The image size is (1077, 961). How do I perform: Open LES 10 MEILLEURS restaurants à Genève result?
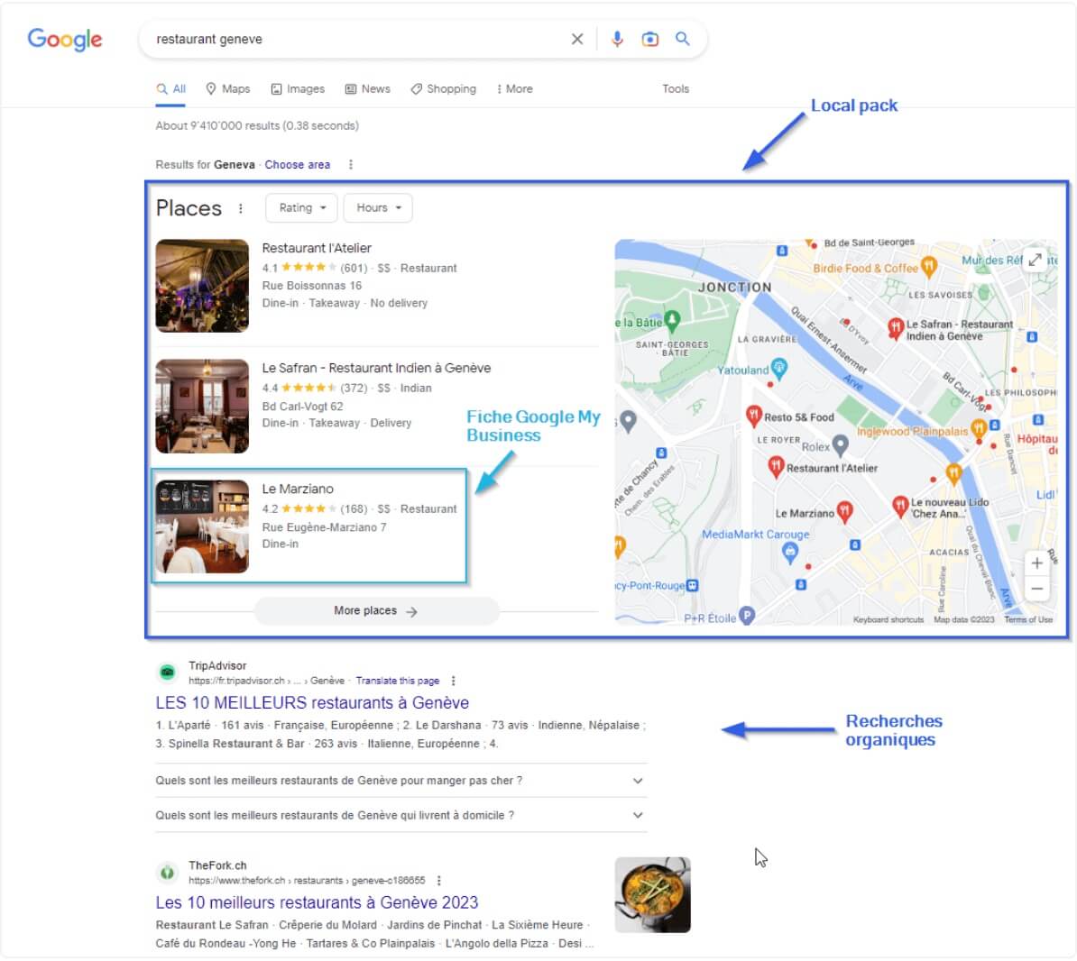312,703
